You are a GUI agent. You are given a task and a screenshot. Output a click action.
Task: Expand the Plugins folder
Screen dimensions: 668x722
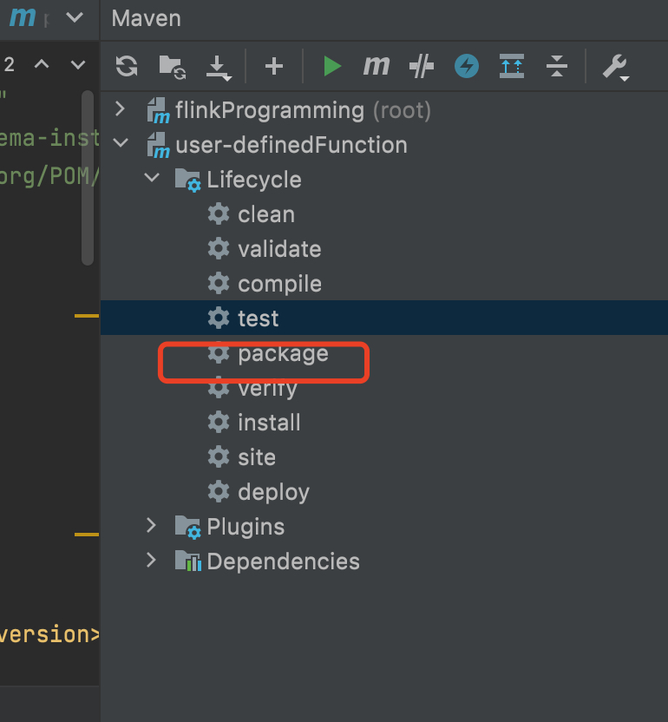coord(152,525)
